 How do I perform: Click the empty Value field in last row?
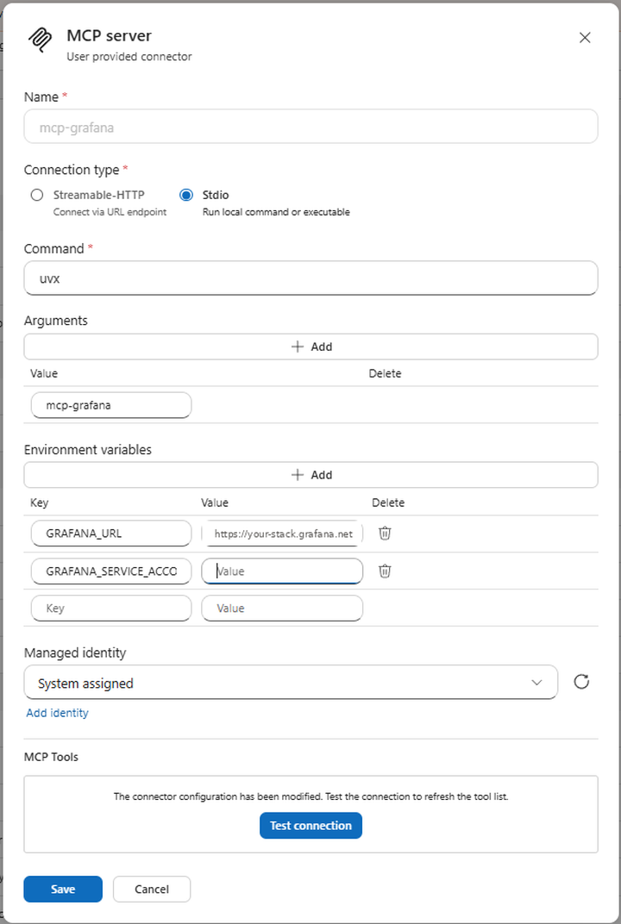tap(282, 609)
